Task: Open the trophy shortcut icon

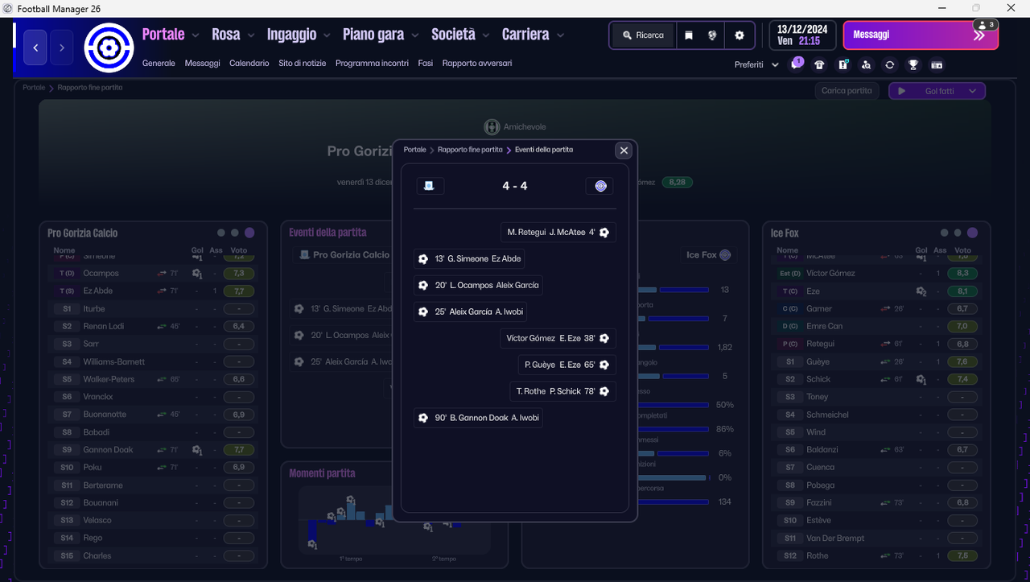Action: pyautogui.click(x=913, y=64)
